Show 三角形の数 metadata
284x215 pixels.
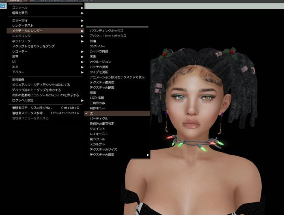[x=117, y=103]
